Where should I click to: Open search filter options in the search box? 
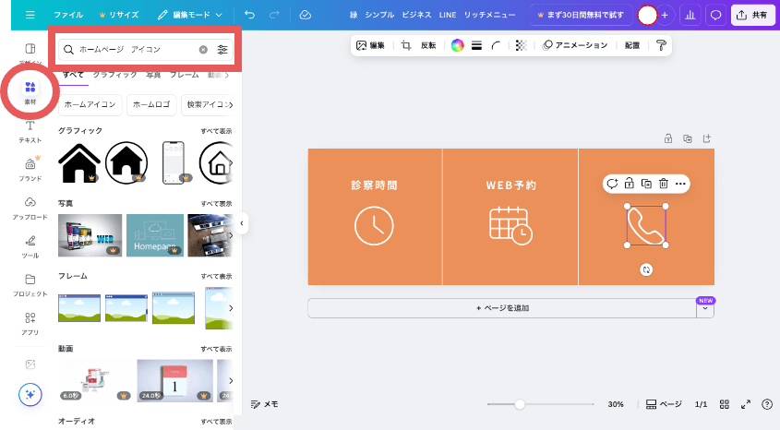pos(222,49)
